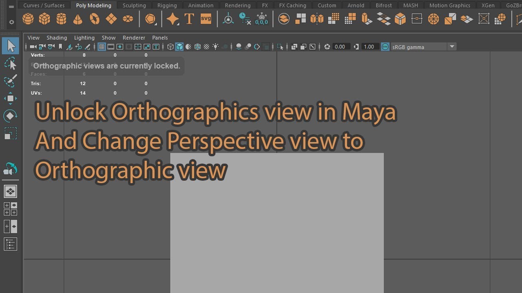The image size is (522, 293).
Task: Toggle color management ON button
Action: pos(385,47)
